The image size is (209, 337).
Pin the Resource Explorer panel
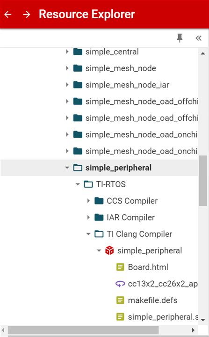[x=180, y=38]
